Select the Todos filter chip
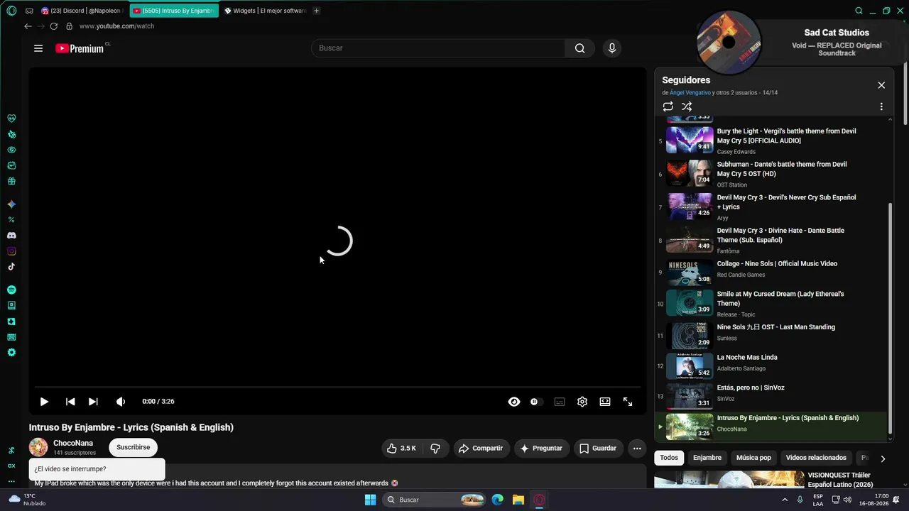Image resolution: width=909 pixels, height=511 pixels. tap(669, 458)
